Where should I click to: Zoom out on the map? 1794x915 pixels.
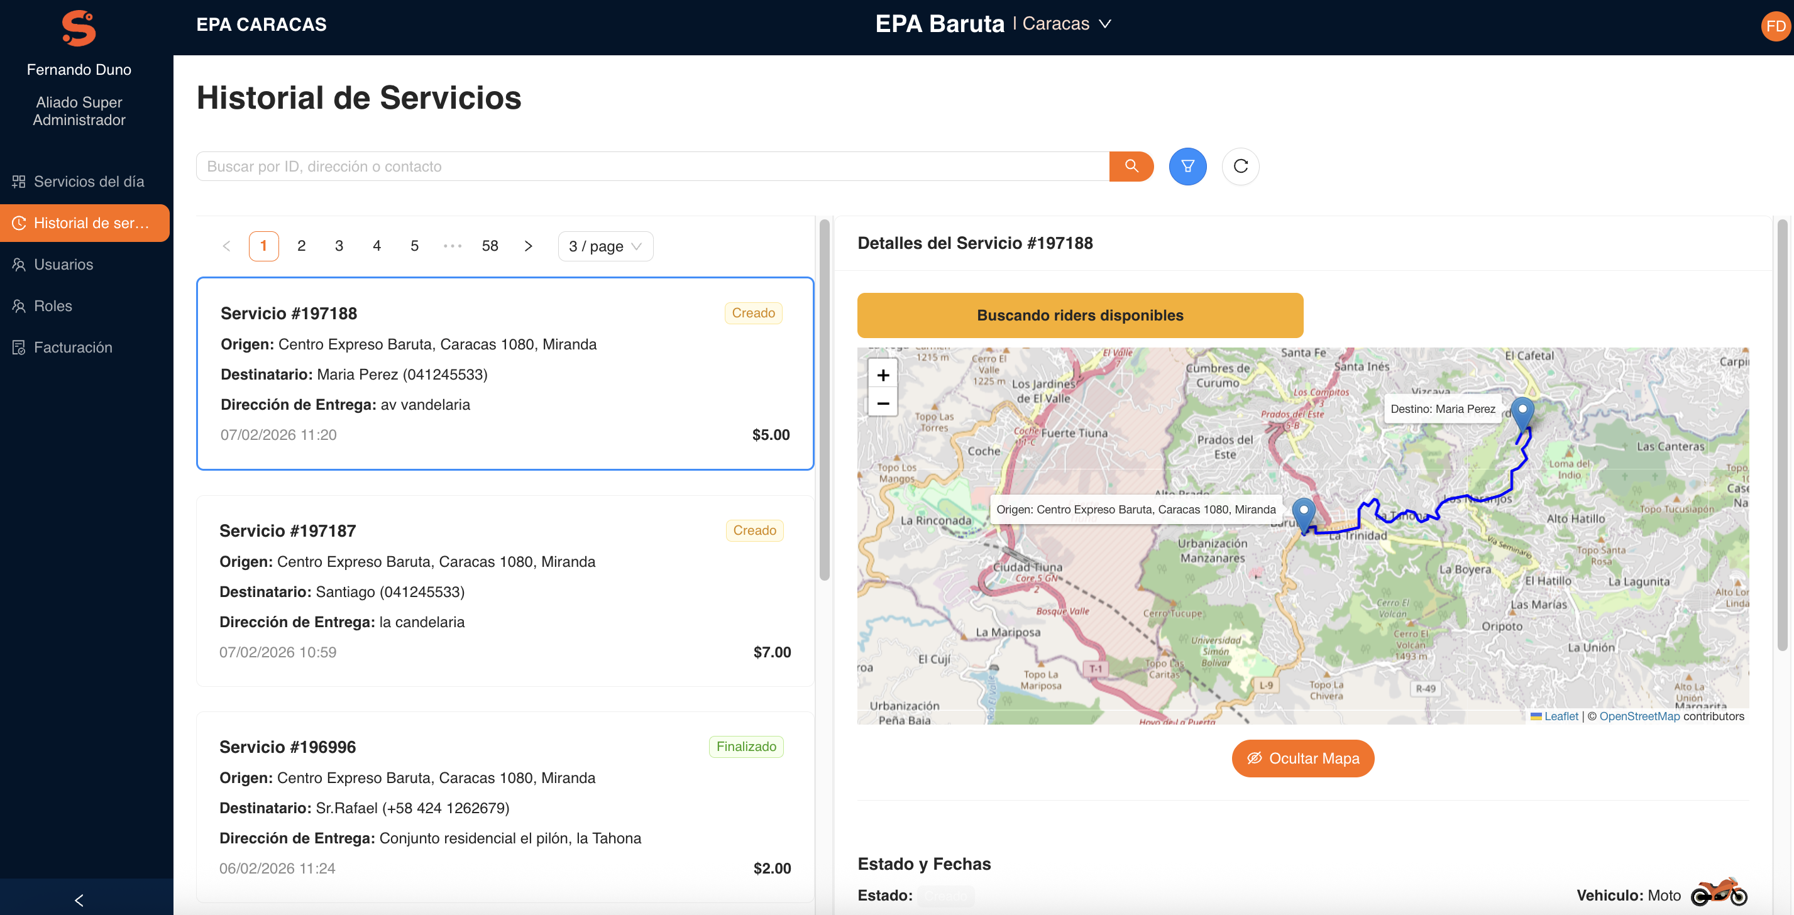pyautogui.click(x=883, y=403)
